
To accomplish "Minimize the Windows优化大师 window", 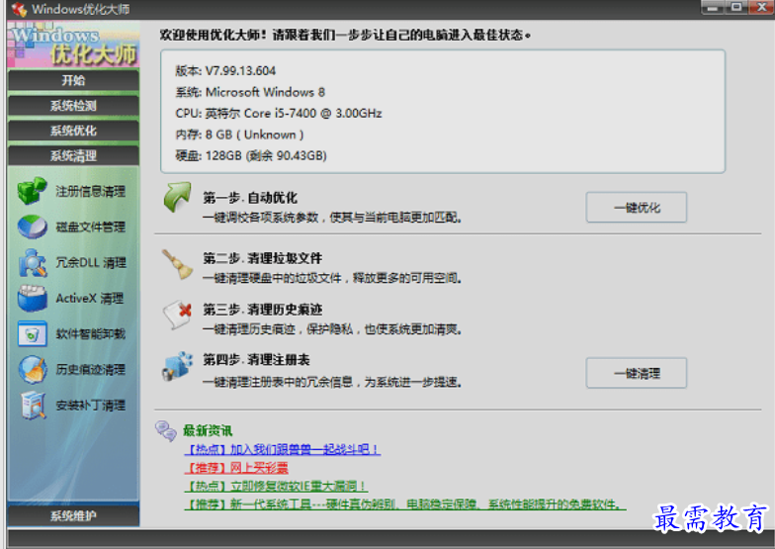I will coord(713,8).
